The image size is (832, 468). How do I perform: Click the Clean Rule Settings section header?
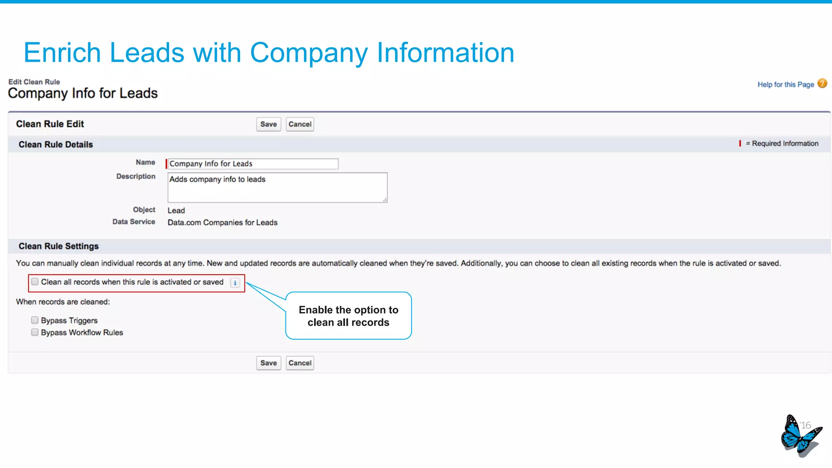pos(419,246)
